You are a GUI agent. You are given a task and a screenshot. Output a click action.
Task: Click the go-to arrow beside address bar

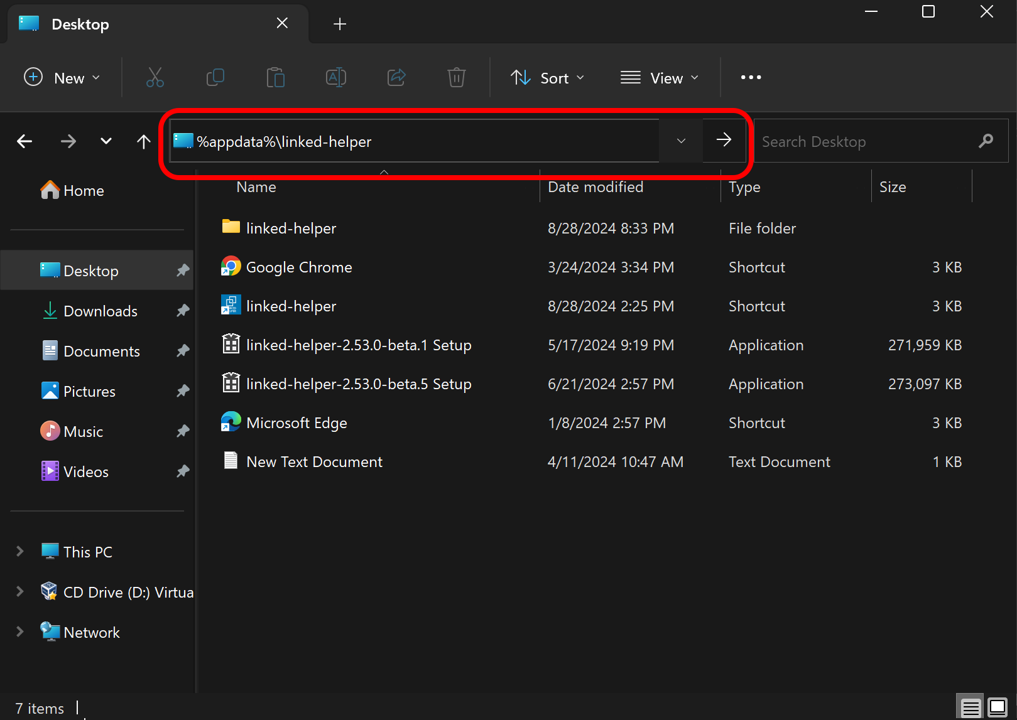(x=724, y=140)
